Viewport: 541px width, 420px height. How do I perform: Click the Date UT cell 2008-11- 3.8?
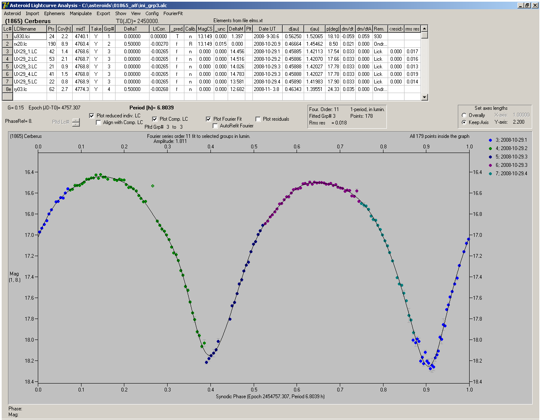267,89
